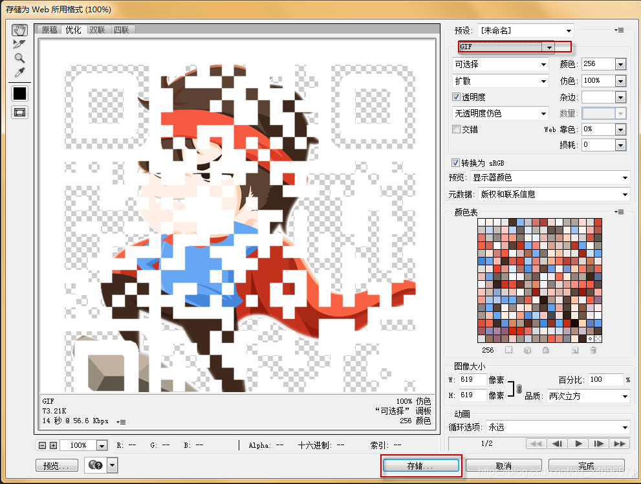641x484 pixels.
Task: Open the GIF file format dropdown
Action: [x=506, y=47]
